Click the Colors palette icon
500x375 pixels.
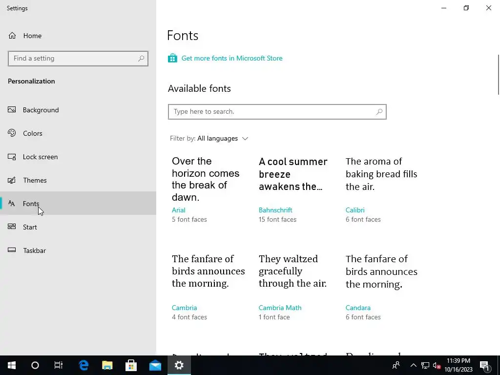(12, 133)
